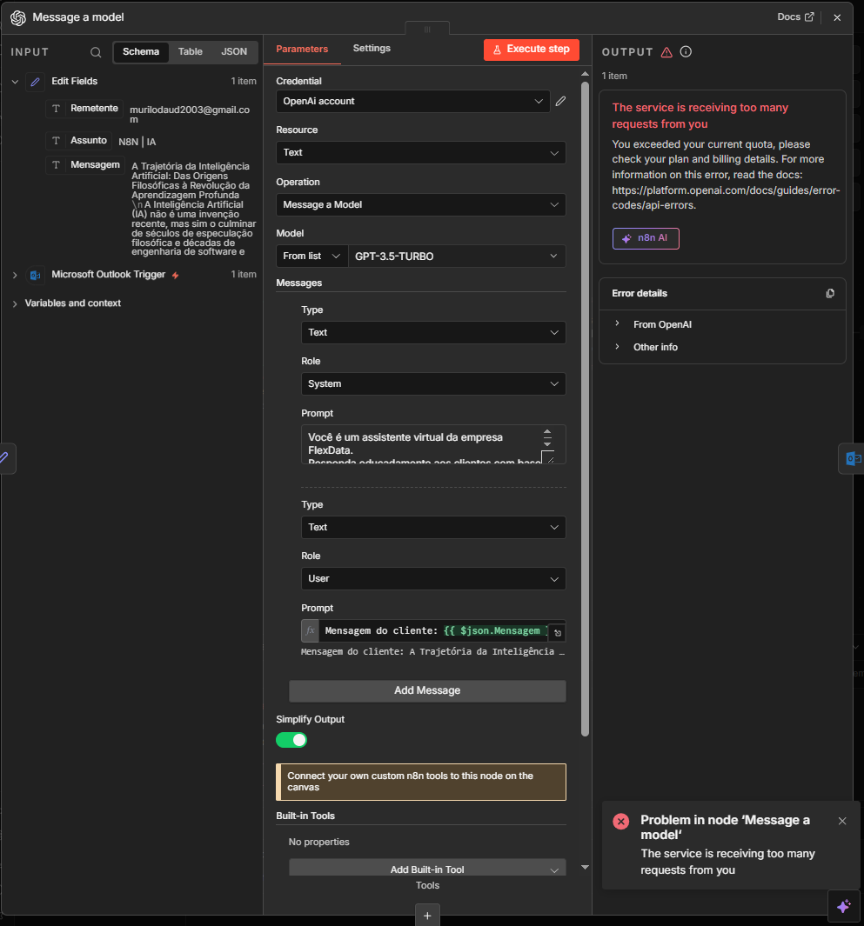Click the red error icon in notification

621,822
